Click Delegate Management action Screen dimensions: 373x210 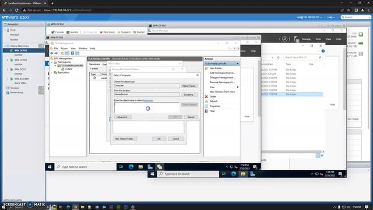[x=222, y=78]
